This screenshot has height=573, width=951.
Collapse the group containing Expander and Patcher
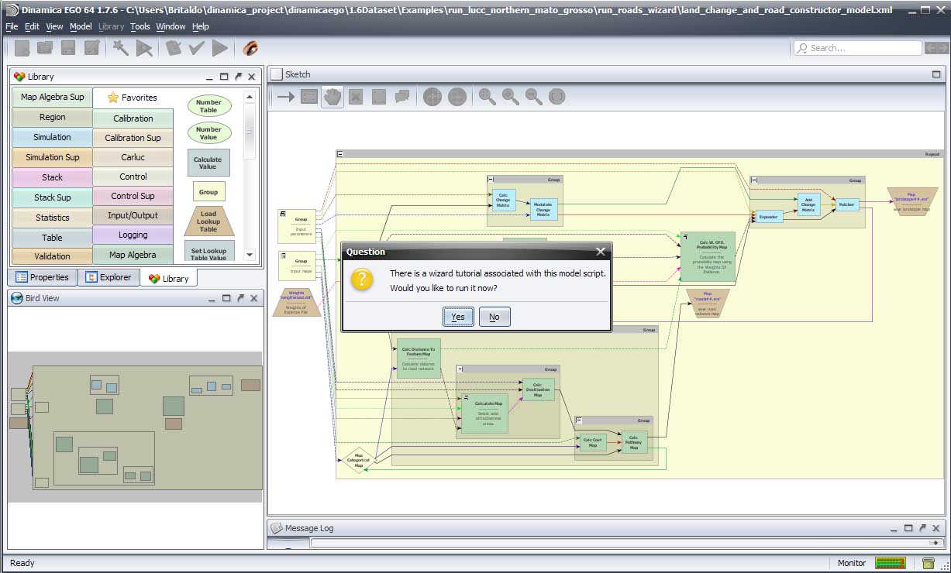pos(754,180)
